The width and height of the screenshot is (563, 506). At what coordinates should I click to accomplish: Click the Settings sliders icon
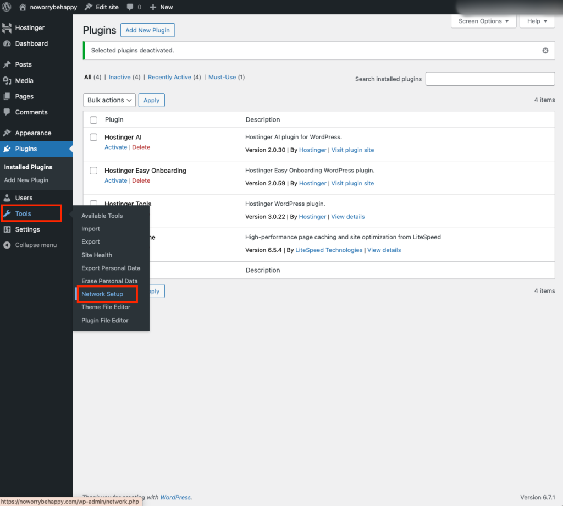(7, 229)
